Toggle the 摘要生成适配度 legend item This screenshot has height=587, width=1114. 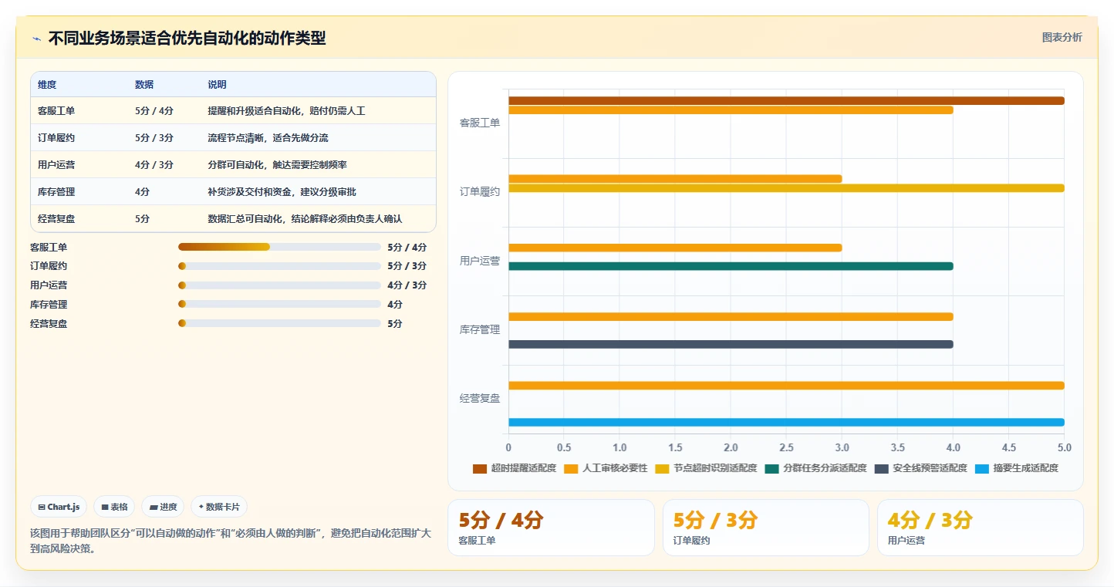[x=1016, y=468]
